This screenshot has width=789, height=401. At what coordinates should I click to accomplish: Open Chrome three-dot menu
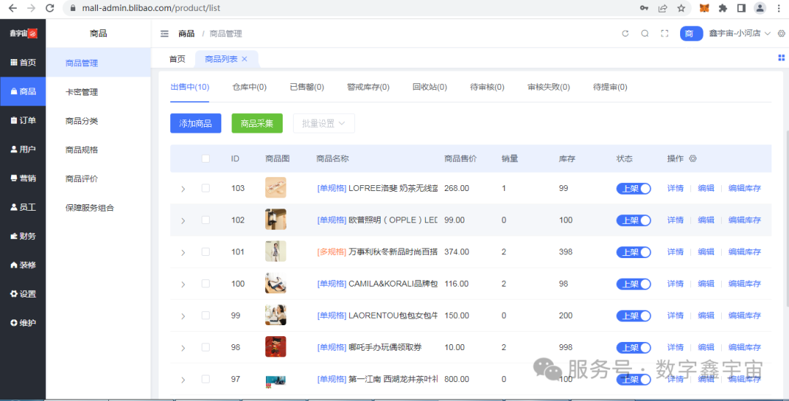[x=779, y=8]
